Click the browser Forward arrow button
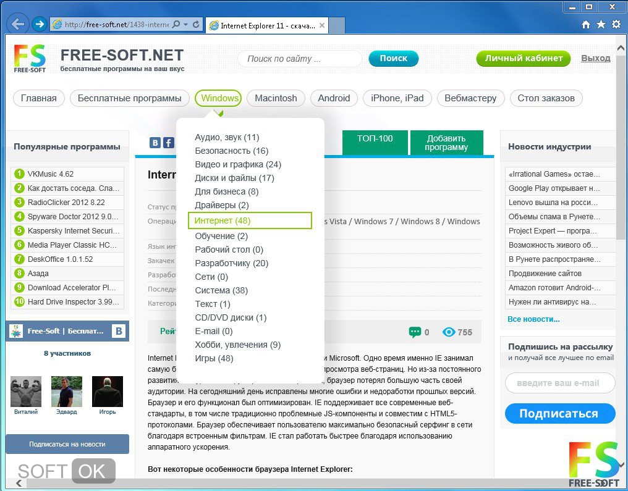 point(40,25)
